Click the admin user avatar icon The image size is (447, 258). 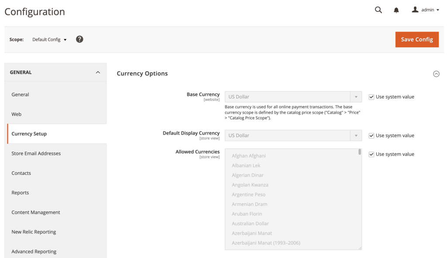(415, 10)
